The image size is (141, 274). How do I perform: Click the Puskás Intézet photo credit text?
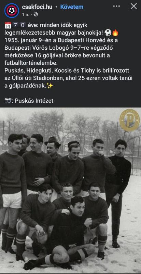pyautogui.click(x=34, y=101)
